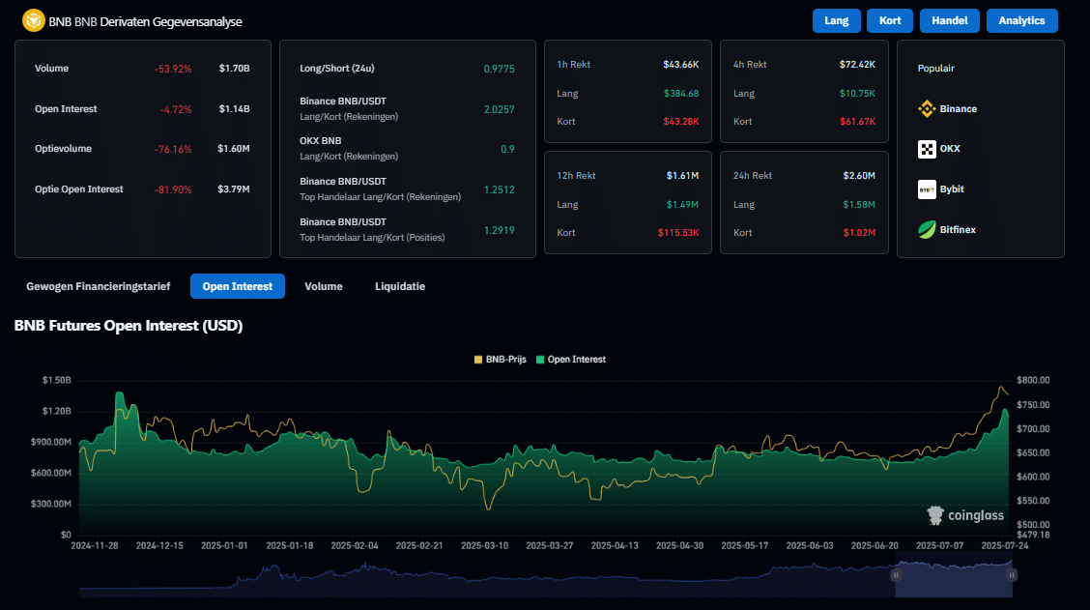Click the 24h Rekt total $2.60M
Viewport: 1090px width, 610px height.
(x=859, y=175)
